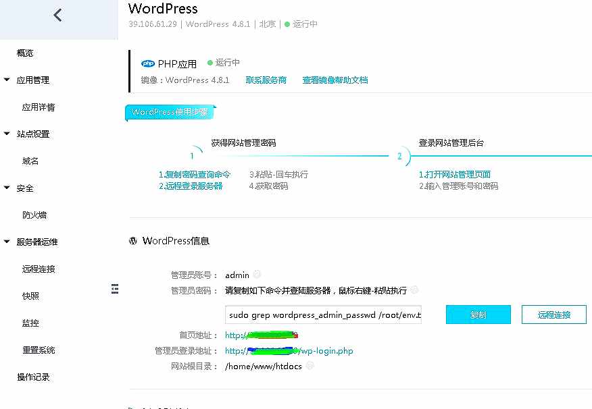This screenshot has height=409, width=592.
Task: Click step link 1.打开网站管理页面
Action: coord(455,175)
